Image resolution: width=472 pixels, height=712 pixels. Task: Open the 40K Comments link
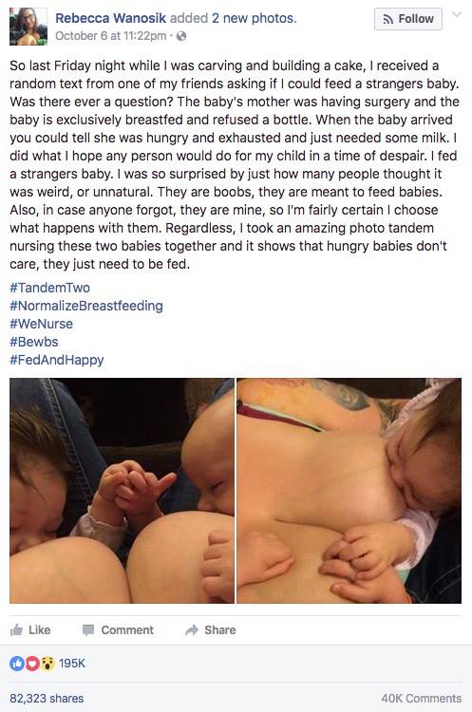pos(421,699)
